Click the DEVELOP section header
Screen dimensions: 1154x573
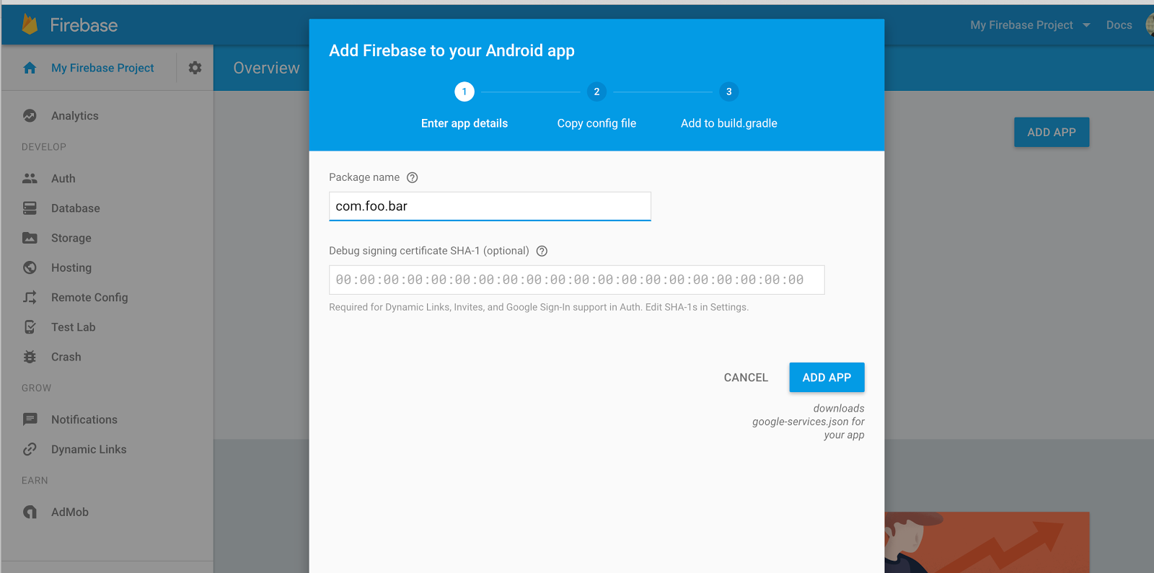click(x=44, y=147)
